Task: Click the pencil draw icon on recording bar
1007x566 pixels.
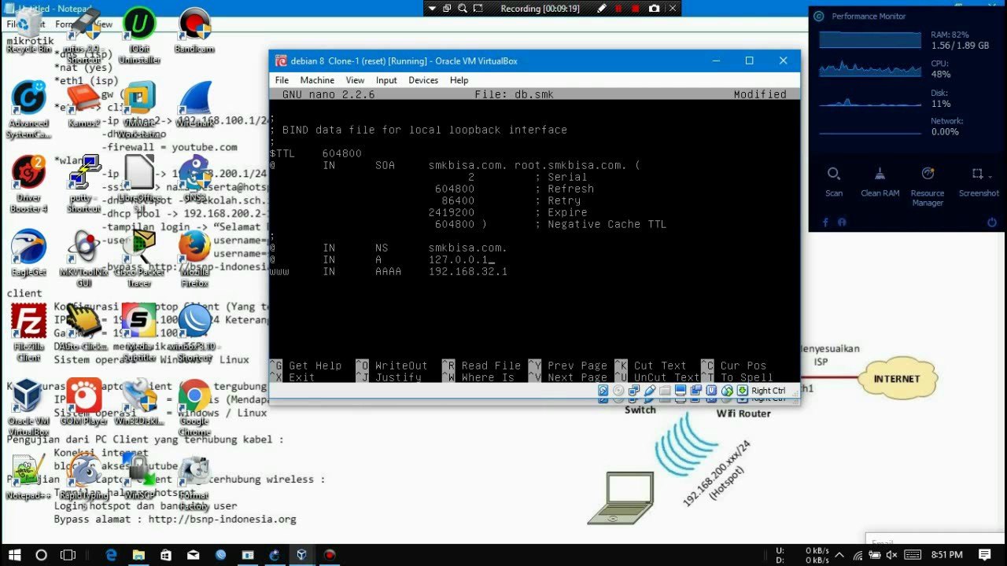Action: pyautogui.click(x=602, y=9)
